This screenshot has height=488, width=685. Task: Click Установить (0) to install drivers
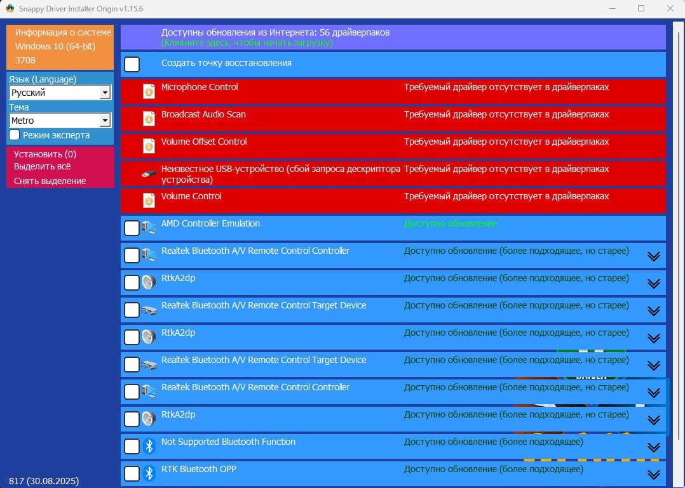pos(45,154)
